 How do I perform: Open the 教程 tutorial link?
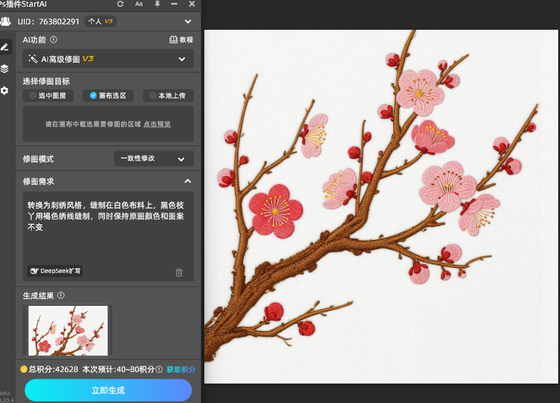tap(181, 40)
